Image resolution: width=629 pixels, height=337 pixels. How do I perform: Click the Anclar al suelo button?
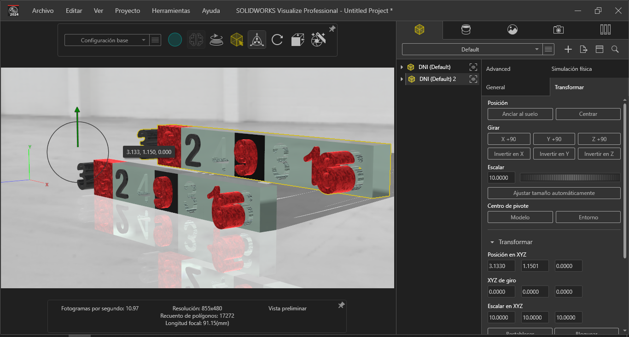click(x=520, y=114)
